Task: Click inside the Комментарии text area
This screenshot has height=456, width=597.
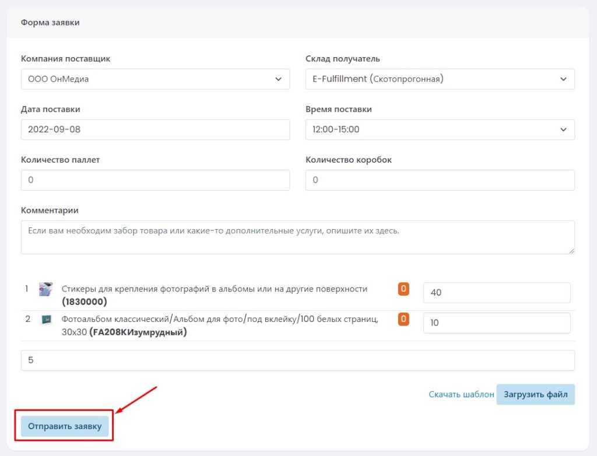Action: [x=297, y=237]
